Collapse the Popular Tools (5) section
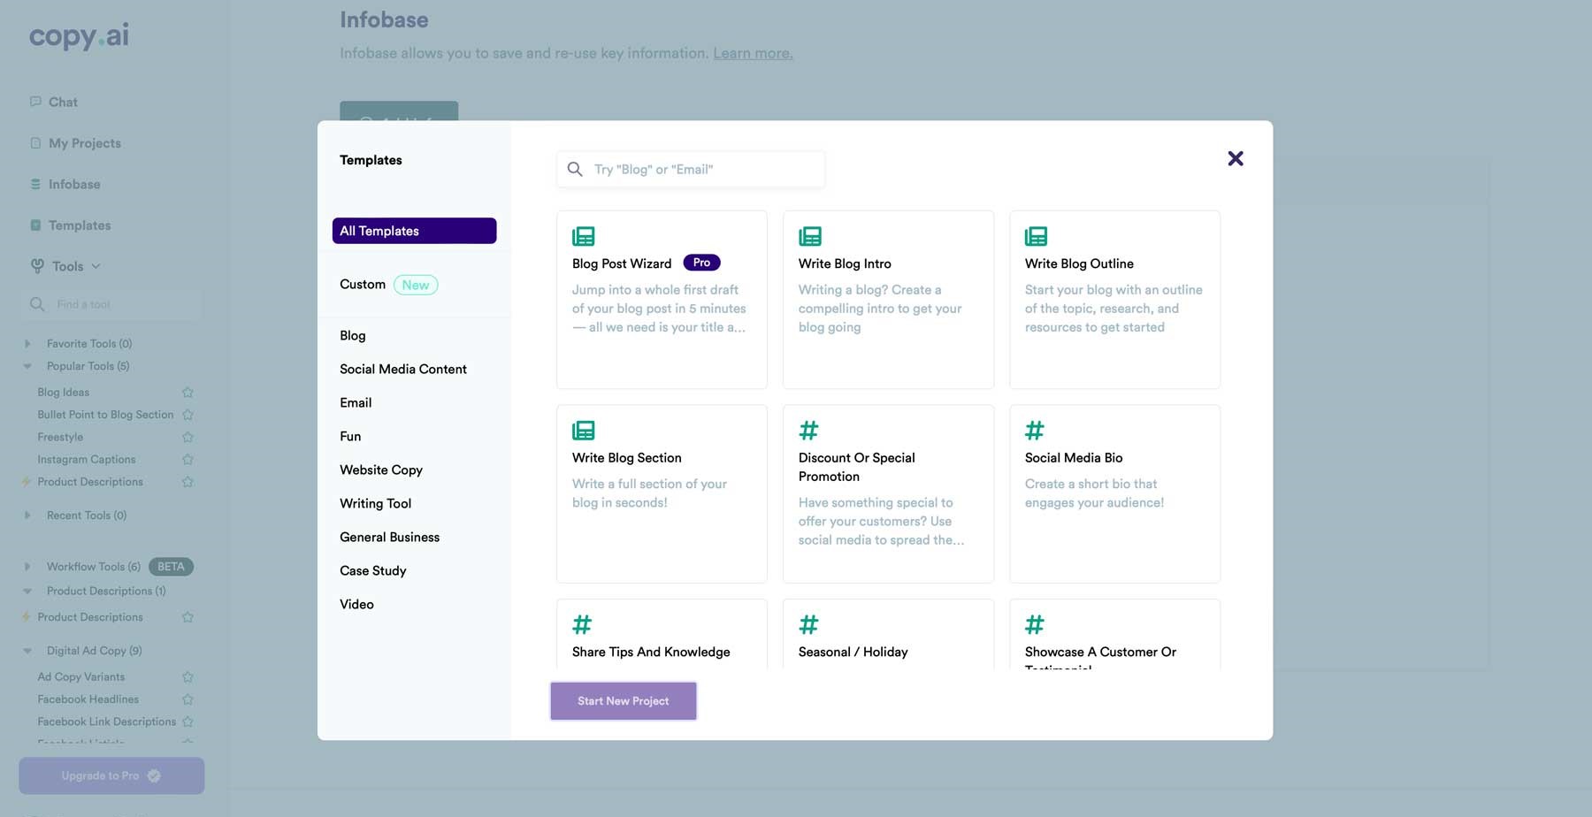Viewport: 1592px width, 817px height. point(27,366)
